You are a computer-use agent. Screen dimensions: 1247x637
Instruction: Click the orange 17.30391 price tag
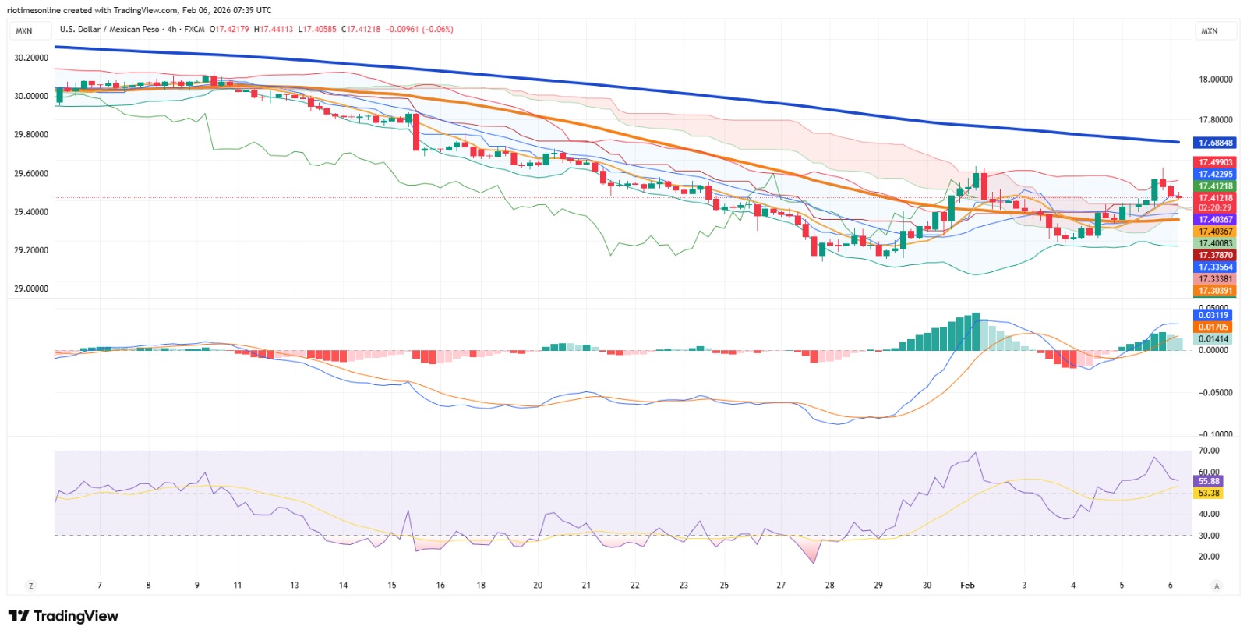click(1215, 291)
